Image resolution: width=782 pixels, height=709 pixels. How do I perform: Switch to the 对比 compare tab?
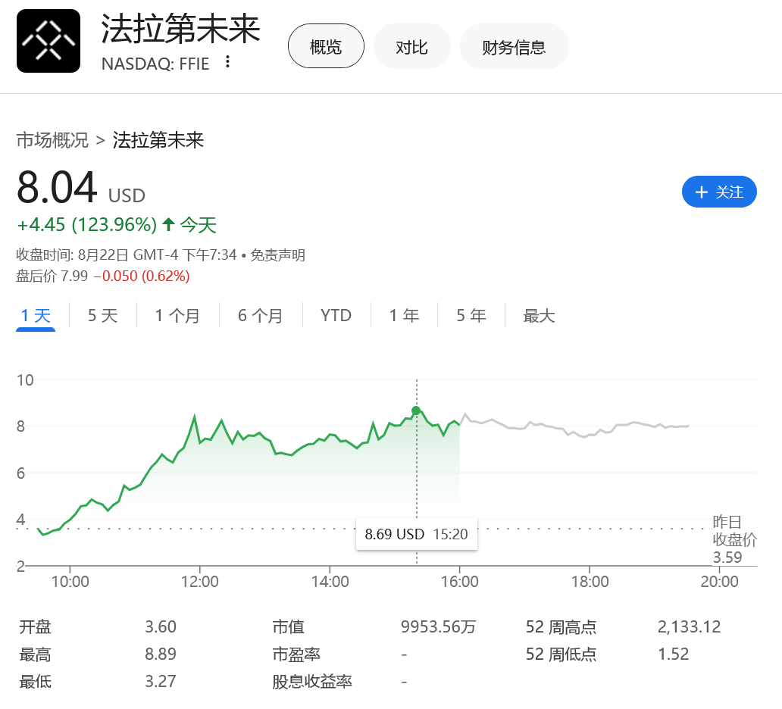[411, 46]
